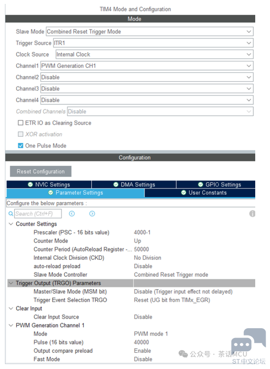Collapse the Clear Input section
270x369 pixels.
[x=11, y=308]
